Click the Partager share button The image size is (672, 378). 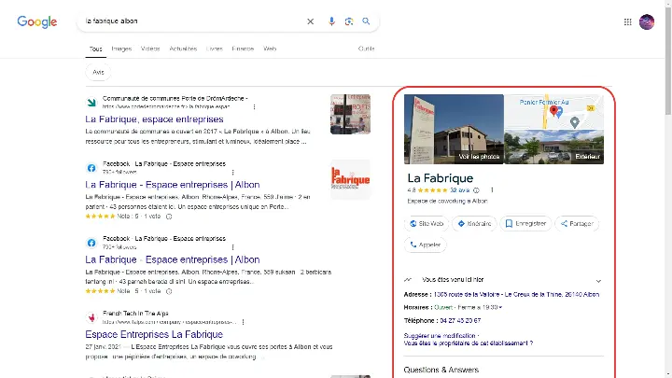[x=577, y=224]
